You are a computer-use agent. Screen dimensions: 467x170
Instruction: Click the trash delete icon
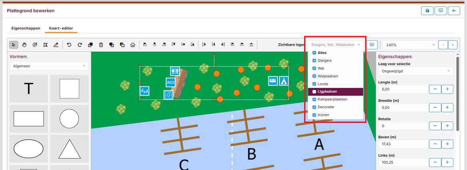point(101,45)
